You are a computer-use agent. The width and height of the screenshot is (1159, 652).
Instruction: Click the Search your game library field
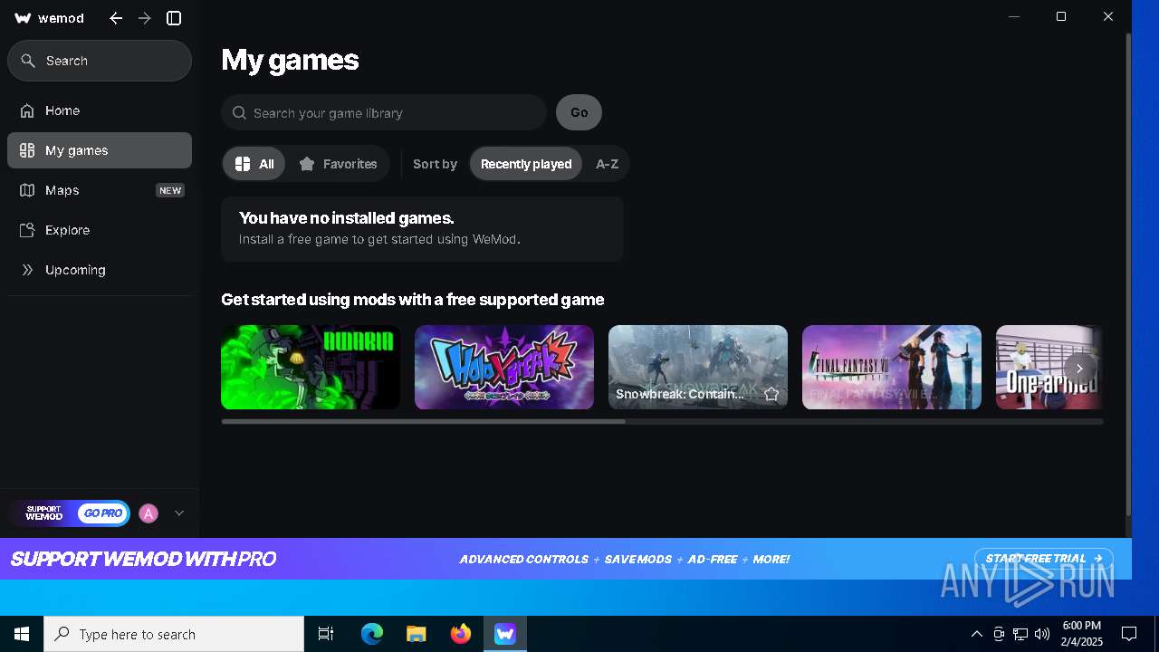pyautogui.click(x=384, y=113)
